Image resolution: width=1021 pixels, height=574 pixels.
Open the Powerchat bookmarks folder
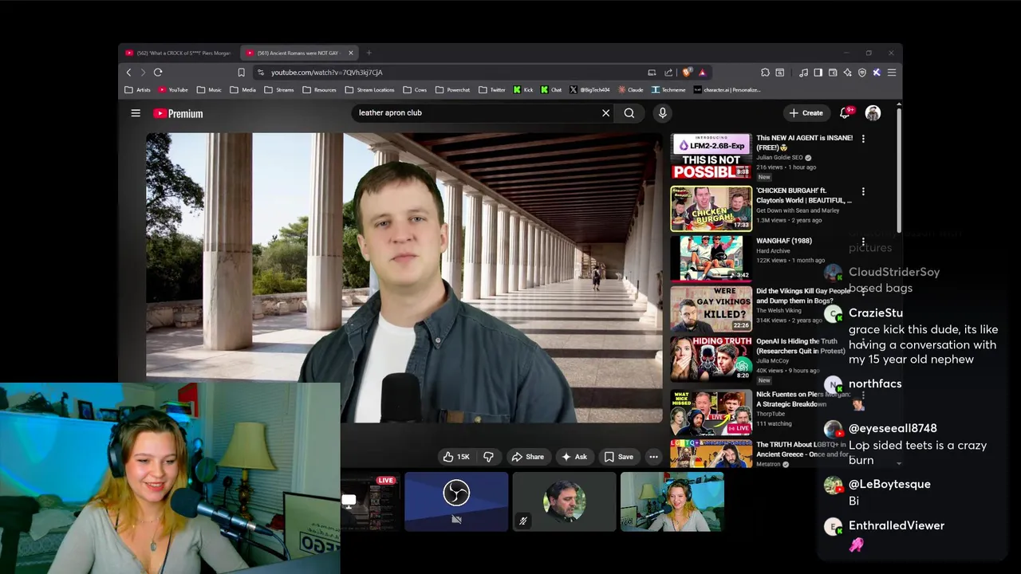[x=452, y=90]
